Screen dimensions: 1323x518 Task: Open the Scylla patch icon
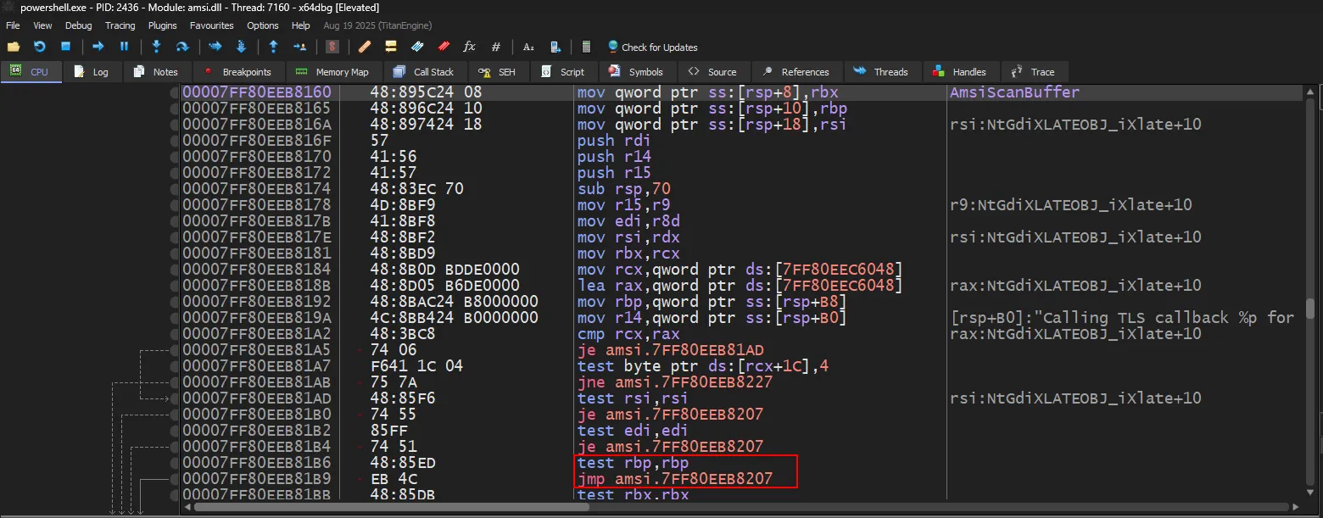pos(332,47)
